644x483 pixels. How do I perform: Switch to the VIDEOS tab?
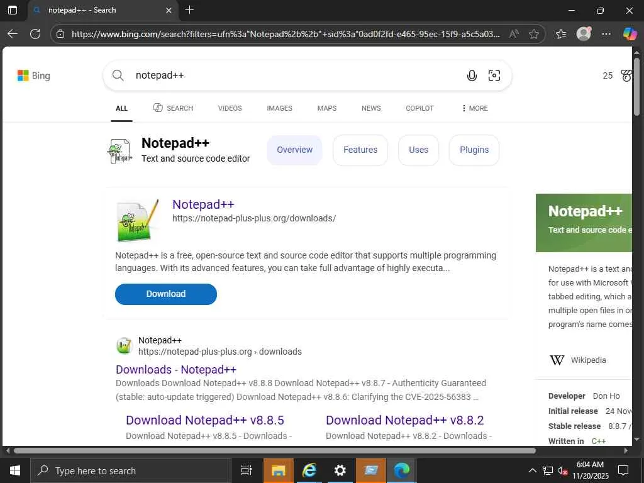[230, 108]
